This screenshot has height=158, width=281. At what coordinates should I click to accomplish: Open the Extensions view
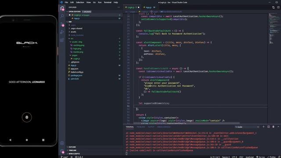[62, 40]
